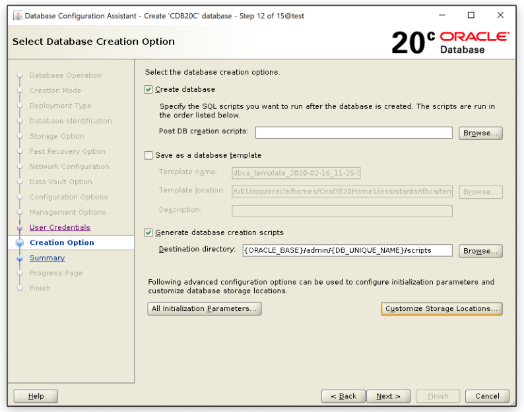Click the Summary step bullet icon
This screenshot has height=412, width=524.
pyautogui.click(x=20, y=258)
